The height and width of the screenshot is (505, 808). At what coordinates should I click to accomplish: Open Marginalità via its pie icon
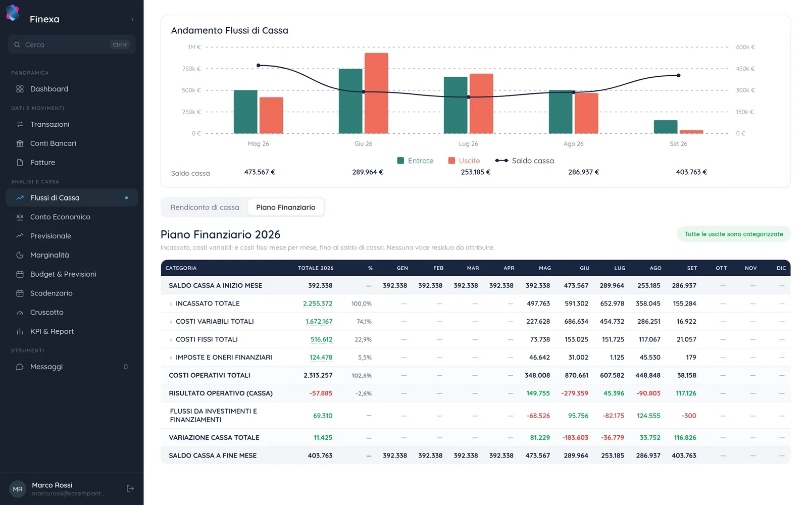[x=20, y=255]
